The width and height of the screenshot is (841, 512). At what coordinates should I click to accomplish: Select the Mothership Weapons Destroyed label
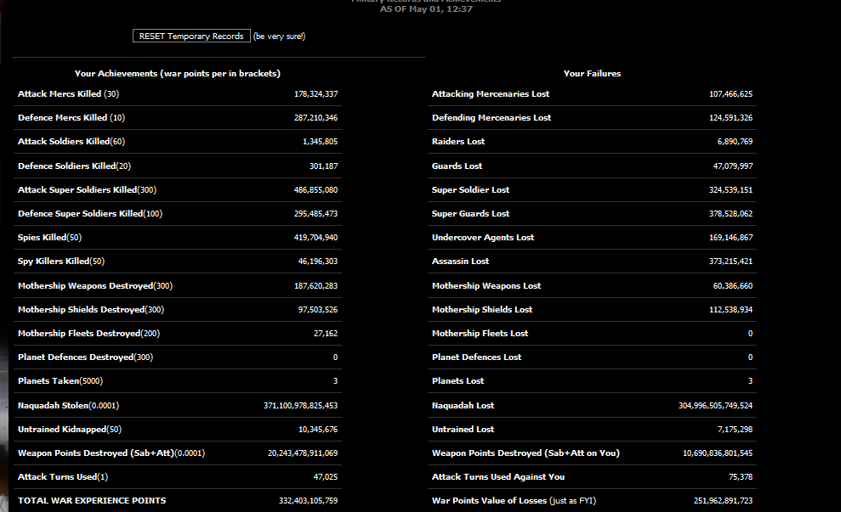94,286
